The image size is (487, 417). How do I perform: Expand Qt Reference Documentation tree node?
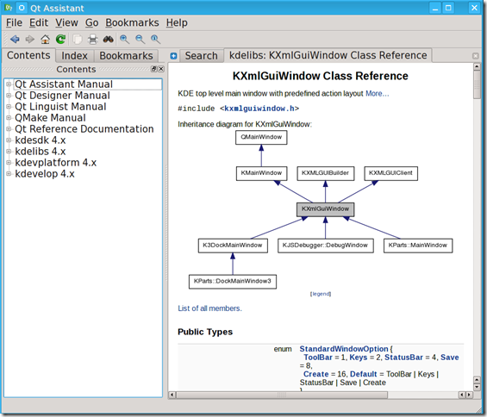9,129
